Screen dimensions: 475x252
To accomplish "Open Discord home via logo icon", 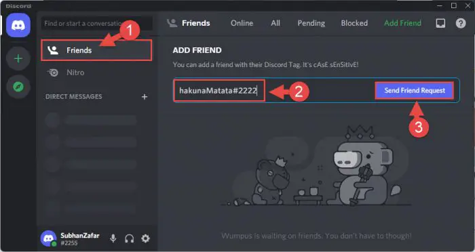I will click(18, 26).
